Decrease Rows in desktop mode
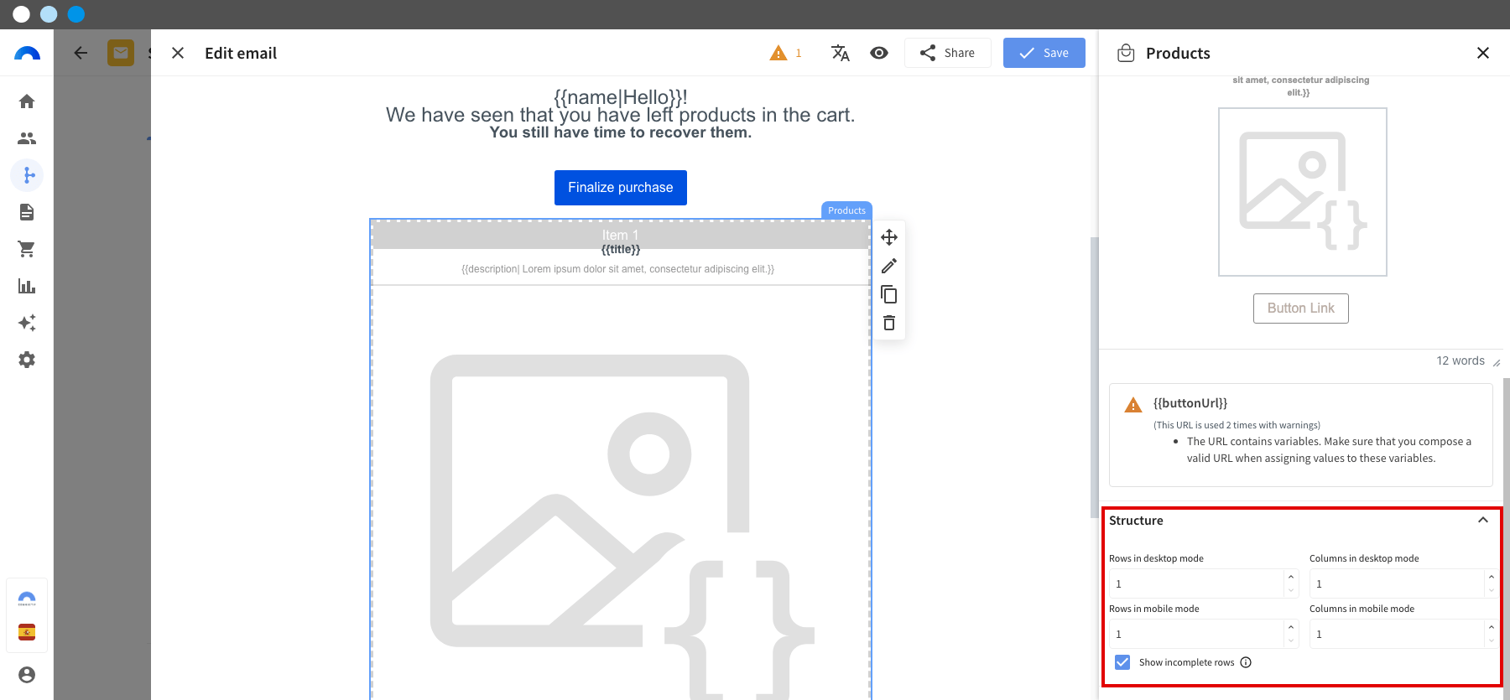The image size is (1510, 700). pos(1291,591)
